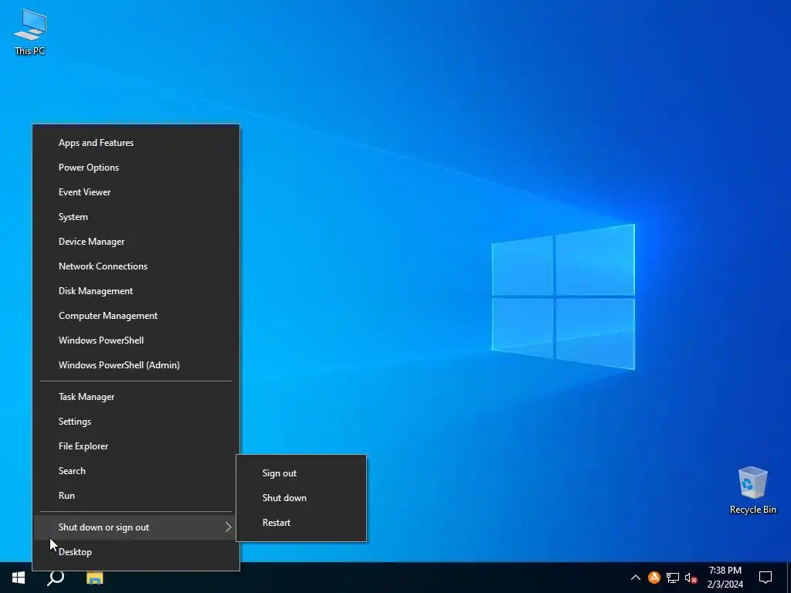
Task: Open Power Options from menu
Action: click(136, 168)
